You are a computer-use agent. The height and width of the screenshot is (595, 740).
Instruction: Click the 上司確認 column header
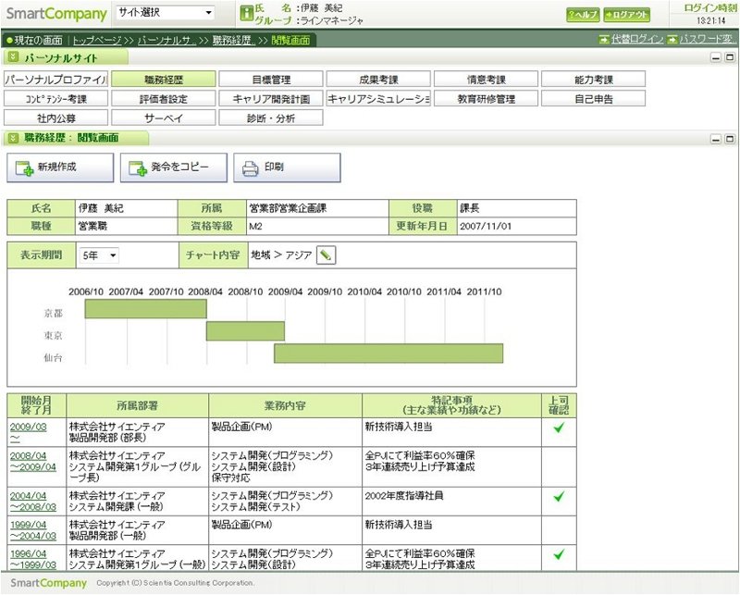[559, 405]
